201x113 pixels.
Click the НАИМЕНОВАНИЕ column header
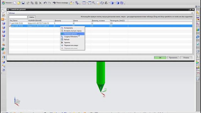(x=41, y=21)
